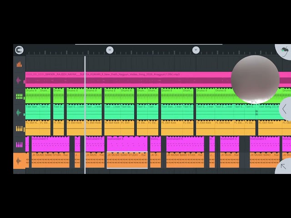This screenshot has height=218, width=291.
Task: Toggle the small mute light on the FL Ekit Kick track
Action: (24, 129)
